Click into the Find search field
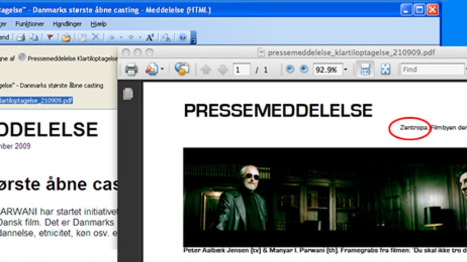The image size is (467, 262). (432, 69)
